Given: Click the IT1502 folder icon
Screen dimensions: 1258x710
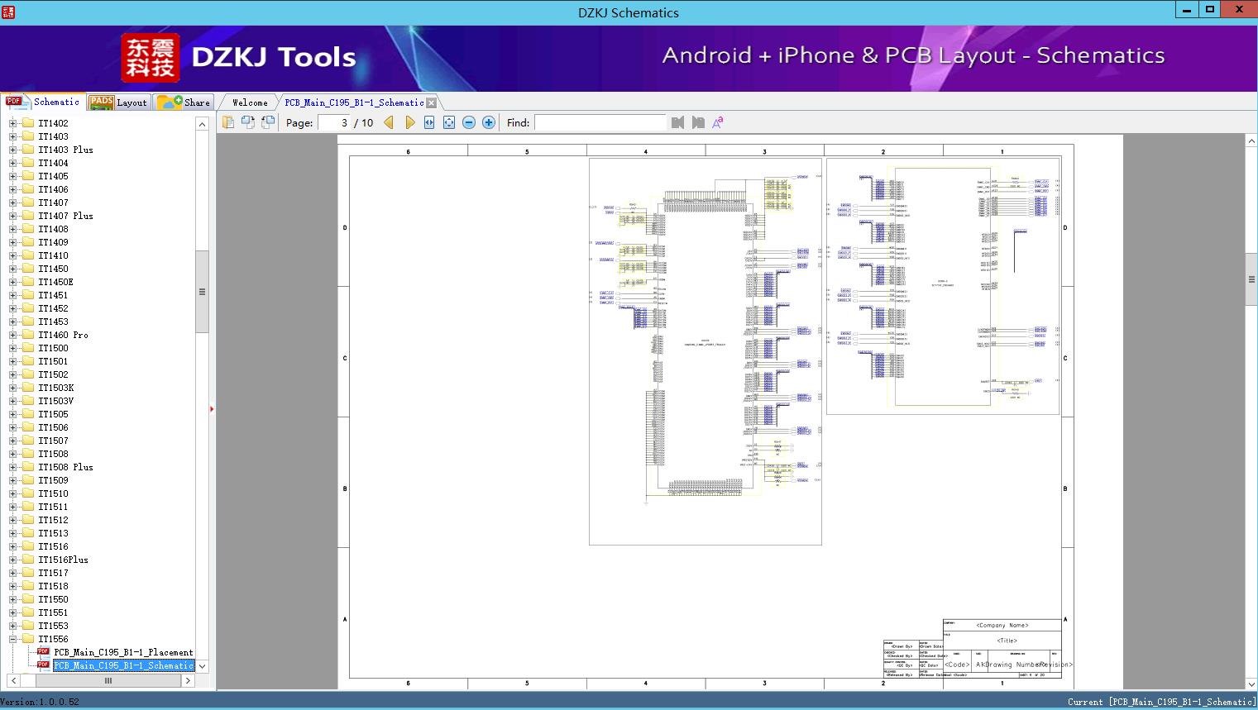Looking at the screenshot, I should click(28, 374).
